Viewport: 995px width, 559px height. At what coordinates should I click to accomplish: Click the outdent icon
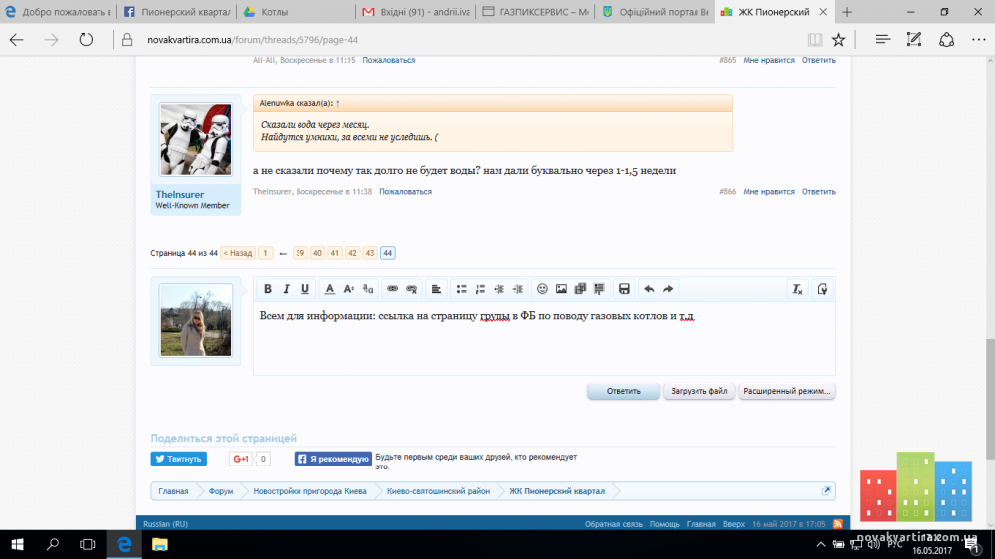499,289
